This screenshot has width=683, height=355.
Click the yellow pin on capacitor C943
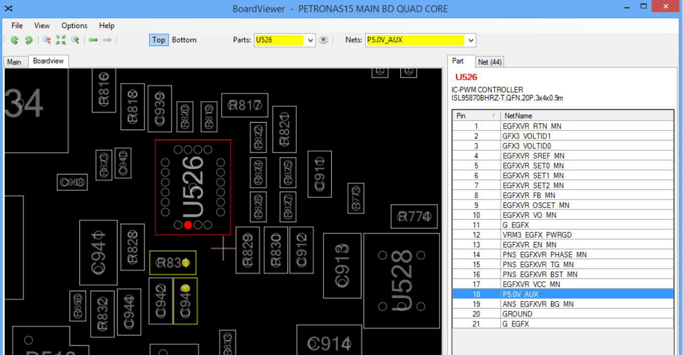coord(186,288)
